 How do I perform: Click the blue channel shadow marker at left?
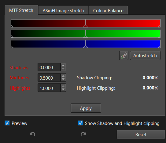click(x=12, y=47)
